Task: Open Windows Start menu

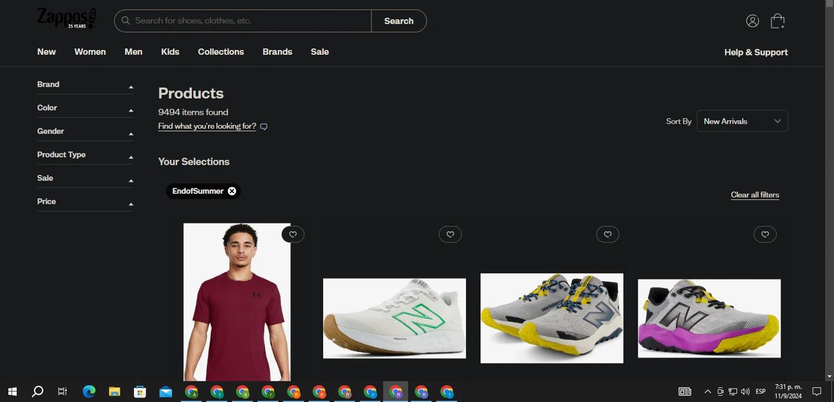Action: pyautogui.click(x=12, y=391)
